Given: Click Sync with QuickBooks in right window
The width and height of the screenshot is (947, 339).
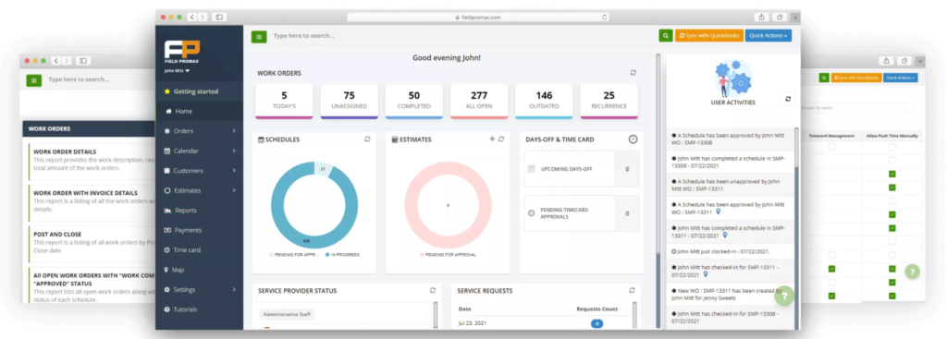Looking at the screenshot, I should (855, 78).
